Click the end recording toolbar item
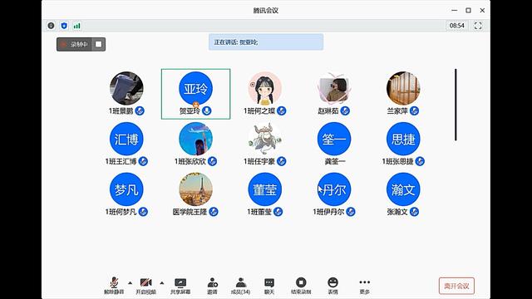Image resolution: width=532 pixels, height=299 pixels. coord(301,286)
